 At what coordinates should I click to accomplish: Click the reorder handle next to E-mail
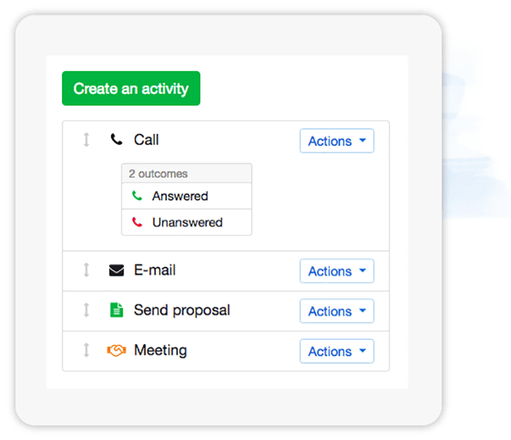87,270
